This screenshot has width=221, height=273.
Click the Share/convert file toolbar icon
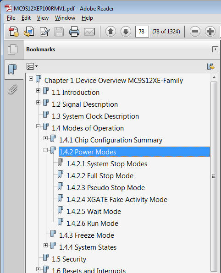[29, 32]
